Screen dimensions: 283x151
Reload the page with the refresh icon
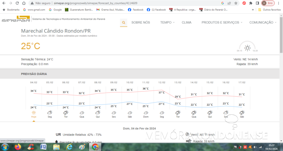pos(17,3)
